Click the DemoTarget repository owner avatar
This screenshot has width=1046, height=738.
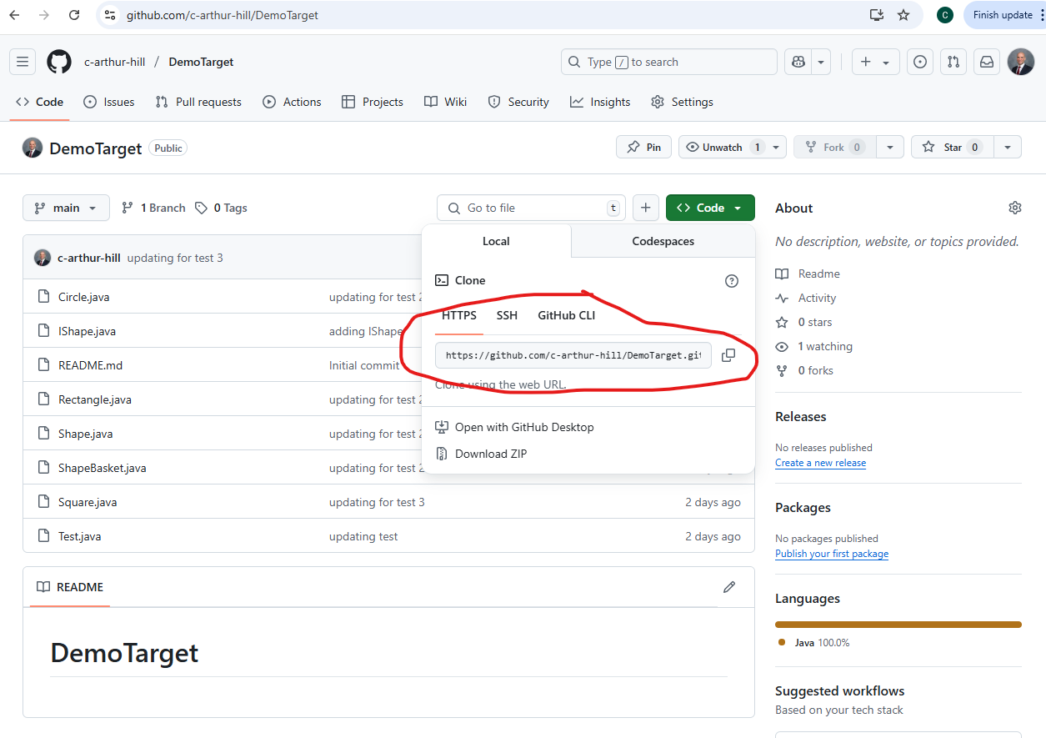(x=33, y=148)
